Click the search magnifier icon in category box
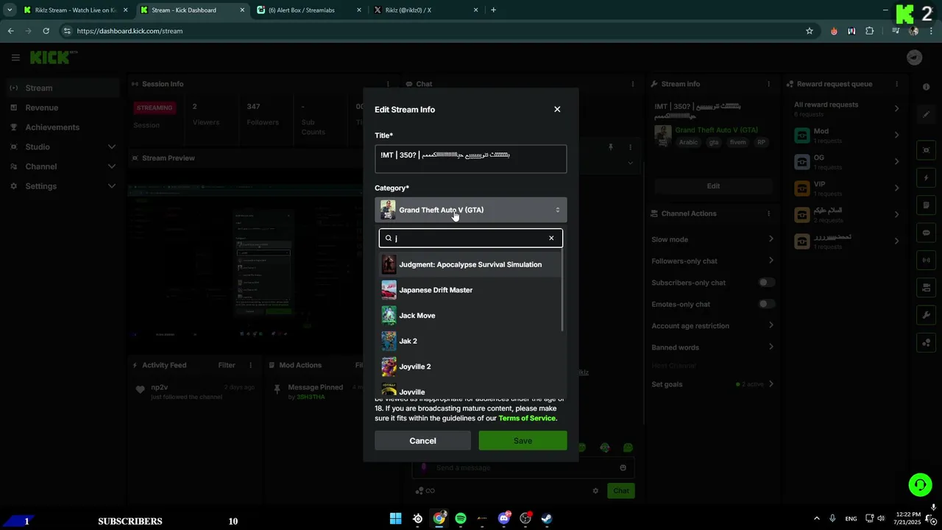Image resolution: width=942 pixels, height=530 pixels. point(389,239)
